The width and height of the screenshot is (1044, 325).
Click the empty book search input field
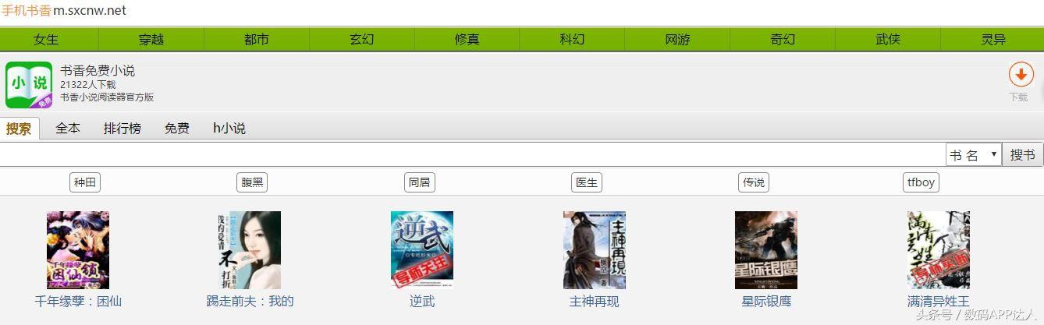[472, 155]
